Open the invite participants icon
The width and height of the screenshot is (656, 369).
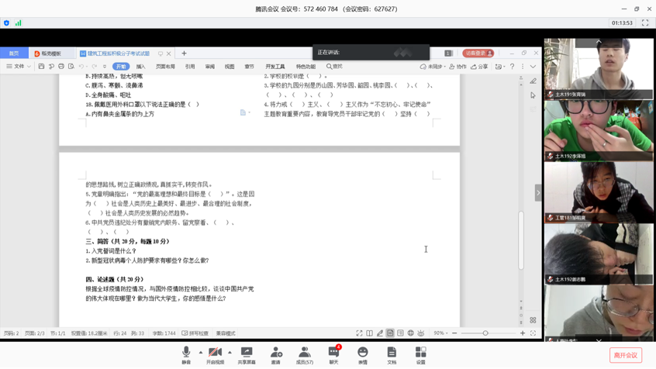[x=276, y=354]
